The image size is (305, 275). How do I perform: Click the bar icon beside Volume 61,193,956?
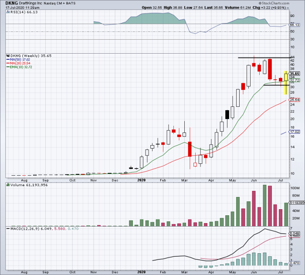click(8, 185)
